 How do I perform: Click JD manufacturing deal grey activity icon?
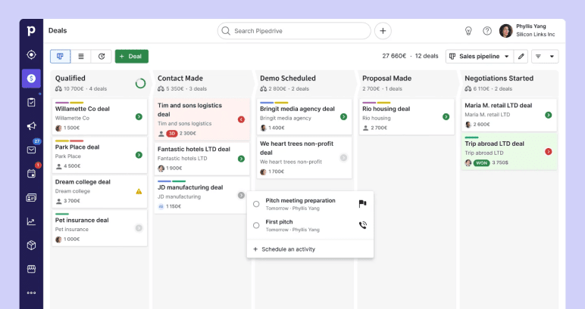pos(242,195)
